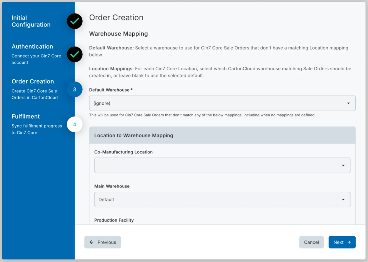Click the helper text below Default Warehouse
Image resolution: width=368 pixels, height=262 pixels.
(202, 115)
